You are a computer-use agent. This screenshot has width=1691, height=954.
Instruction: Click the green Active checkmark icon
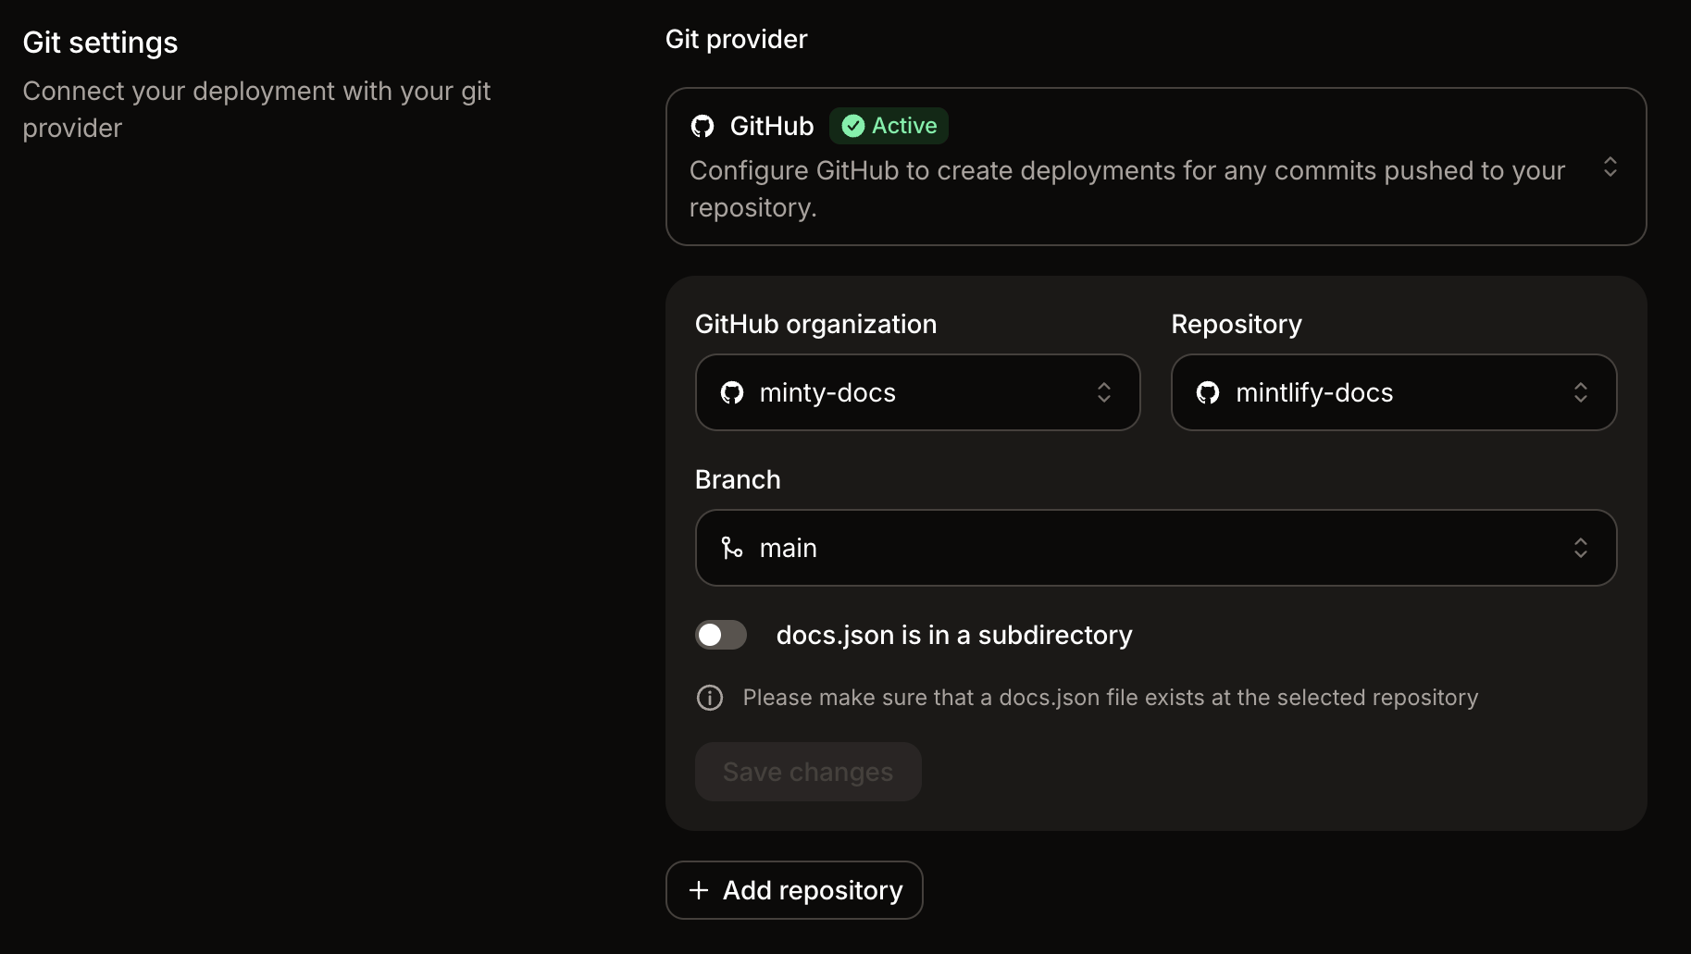[853, 126]
